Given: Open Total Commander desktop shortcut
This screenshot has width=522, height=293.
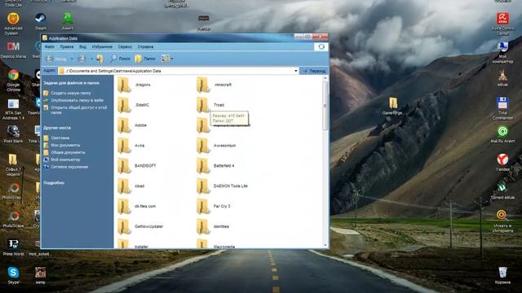Looking at the screenshot, I should [x=502, y=108].
